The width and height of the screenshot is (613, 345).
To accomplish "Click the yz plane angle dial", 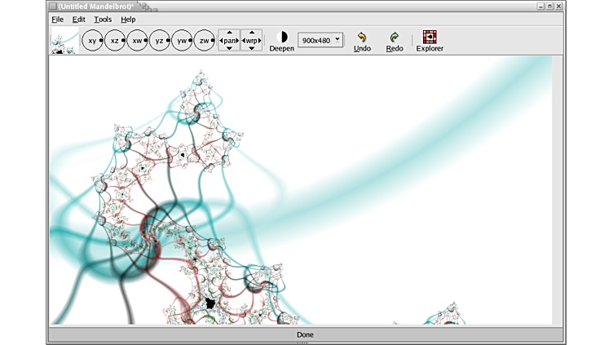I will 160,40.
